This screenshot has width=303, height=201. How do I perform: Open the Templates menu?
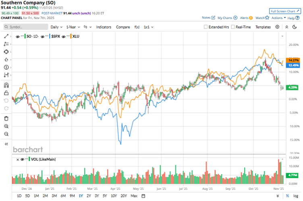[x=263, y=27]
